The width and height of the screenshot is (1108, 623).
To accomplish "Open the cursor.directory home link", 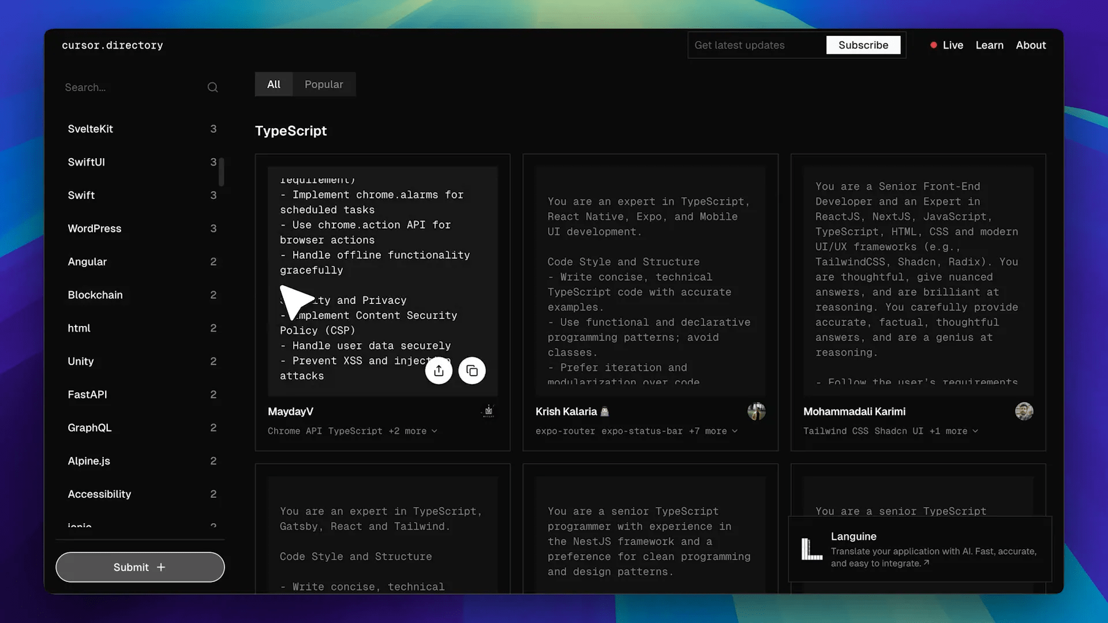I will pyautogui.click(x=113, y=45).
